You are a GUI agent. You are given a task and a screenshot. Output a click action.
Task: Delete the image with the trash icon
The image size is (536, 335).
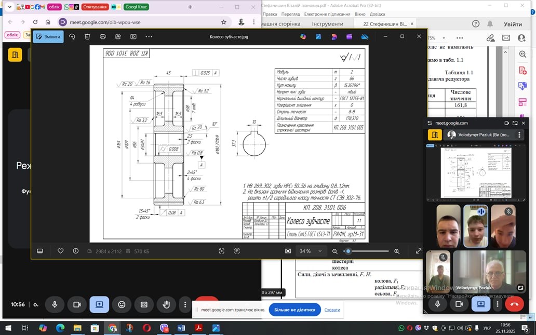pyautogui.click(x=87, y=37)
